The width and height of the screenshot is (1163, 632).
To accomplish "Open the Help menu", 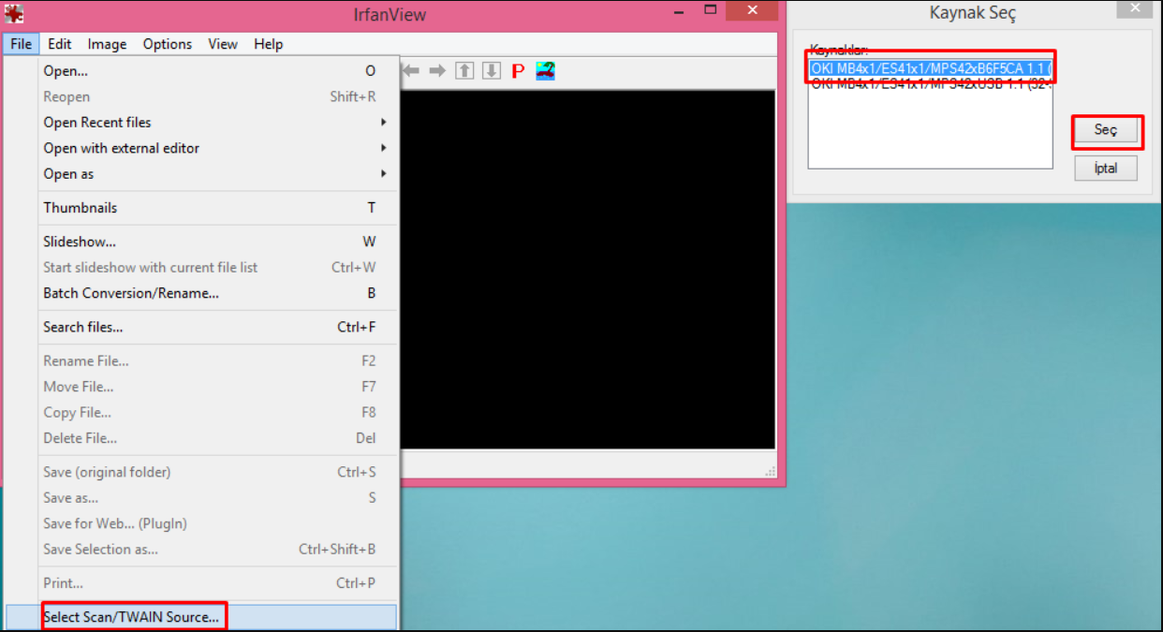I will tap(269, 44).
